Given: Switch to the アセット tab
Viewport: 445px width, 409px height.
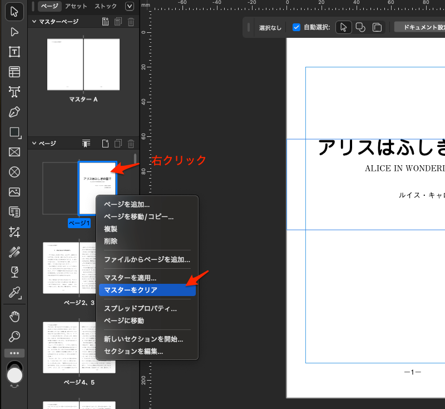Looking at the screenshot, I should pyautogui.click(x=75, y=6).
